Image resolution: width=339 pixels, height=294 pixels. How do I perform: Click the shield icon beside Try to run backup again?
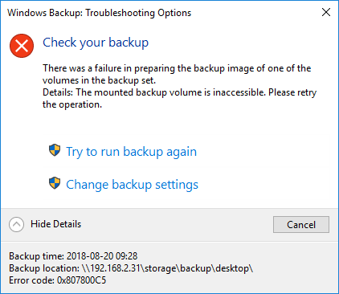coord(55,150)
